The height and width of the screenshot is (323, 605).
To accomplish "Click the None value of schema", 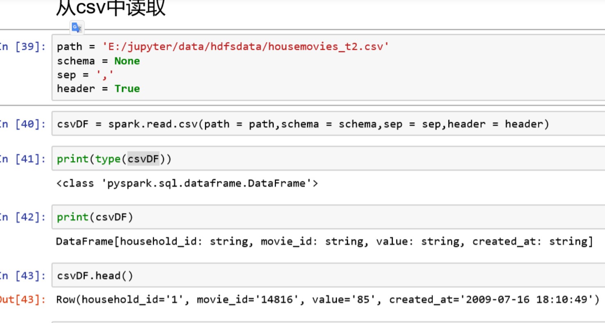I will pos(127,61).
